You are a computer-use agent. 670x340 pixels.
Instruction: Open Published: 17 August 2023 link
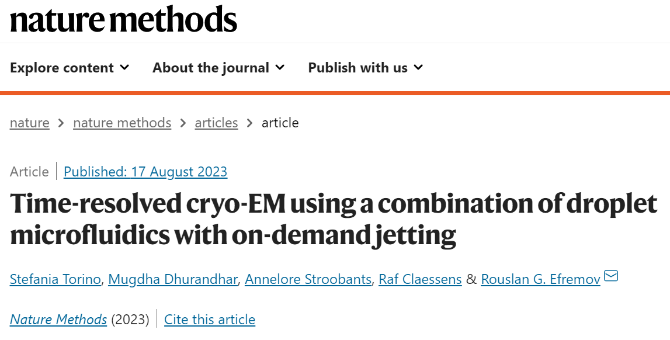[x=145, y=172]
